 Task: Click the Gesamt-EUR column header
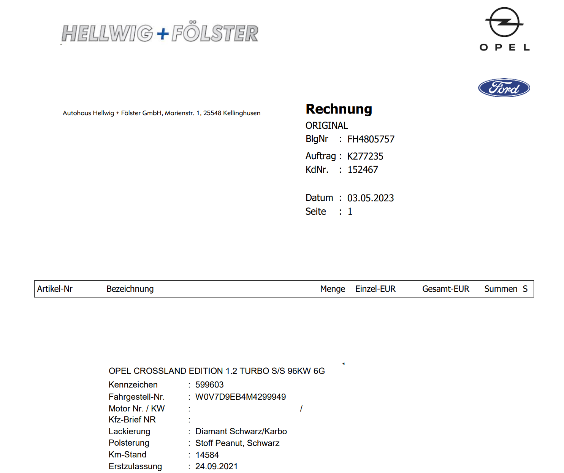point(446,289)
